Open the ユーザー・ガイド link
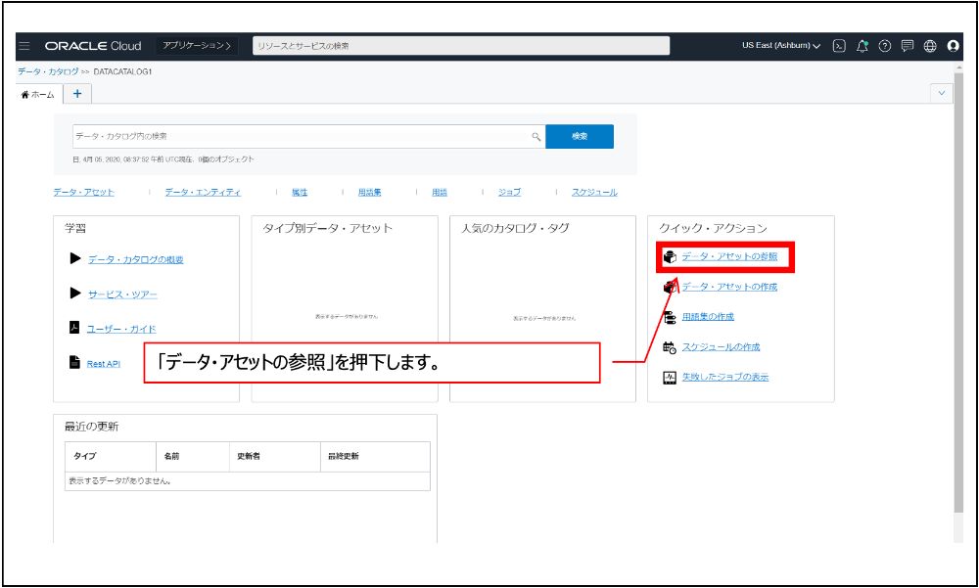The height and width of the screenshot is (588, 979). (121, 329)
